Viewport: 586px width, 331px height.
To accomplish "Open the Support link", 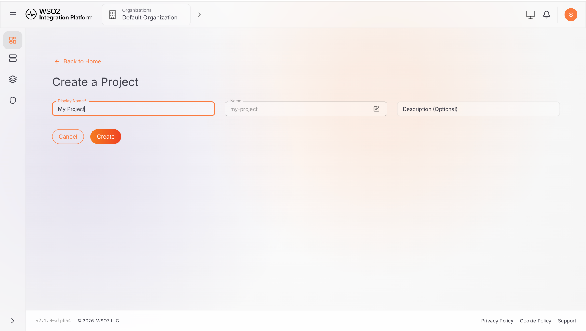I will [x=567, y=321].
